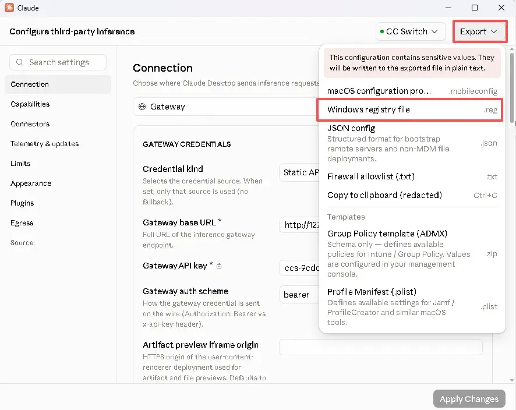Choose Firewall allowlist (.txt) export
Viewport: 516px width, 410px height.
point(412,176)
